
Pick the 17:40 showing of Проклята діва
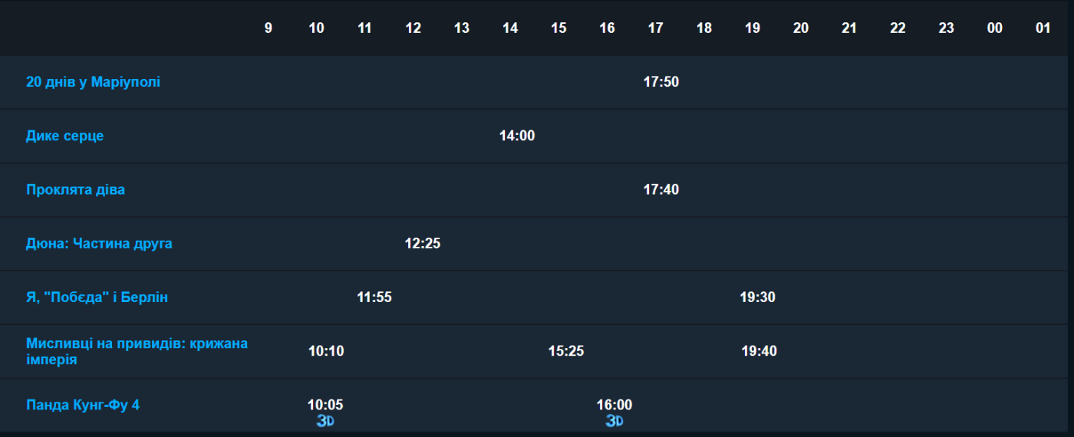point(661,189)
